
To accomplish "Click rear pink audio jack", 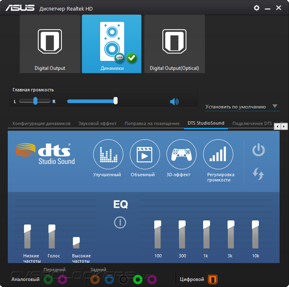I will 152,279.
